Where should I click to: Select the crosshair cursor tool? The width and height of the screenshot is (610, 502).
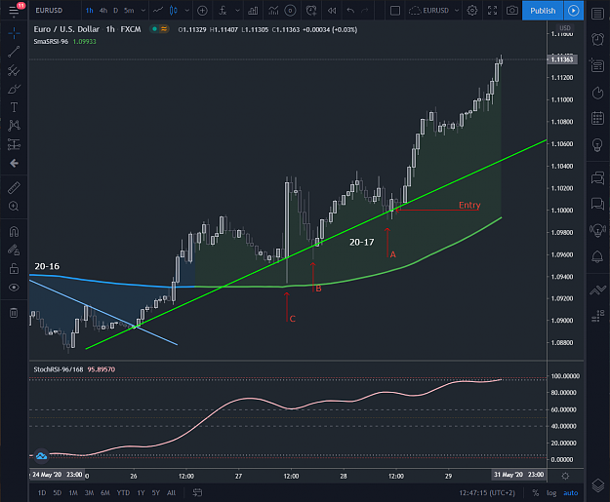tap(14, 33)
